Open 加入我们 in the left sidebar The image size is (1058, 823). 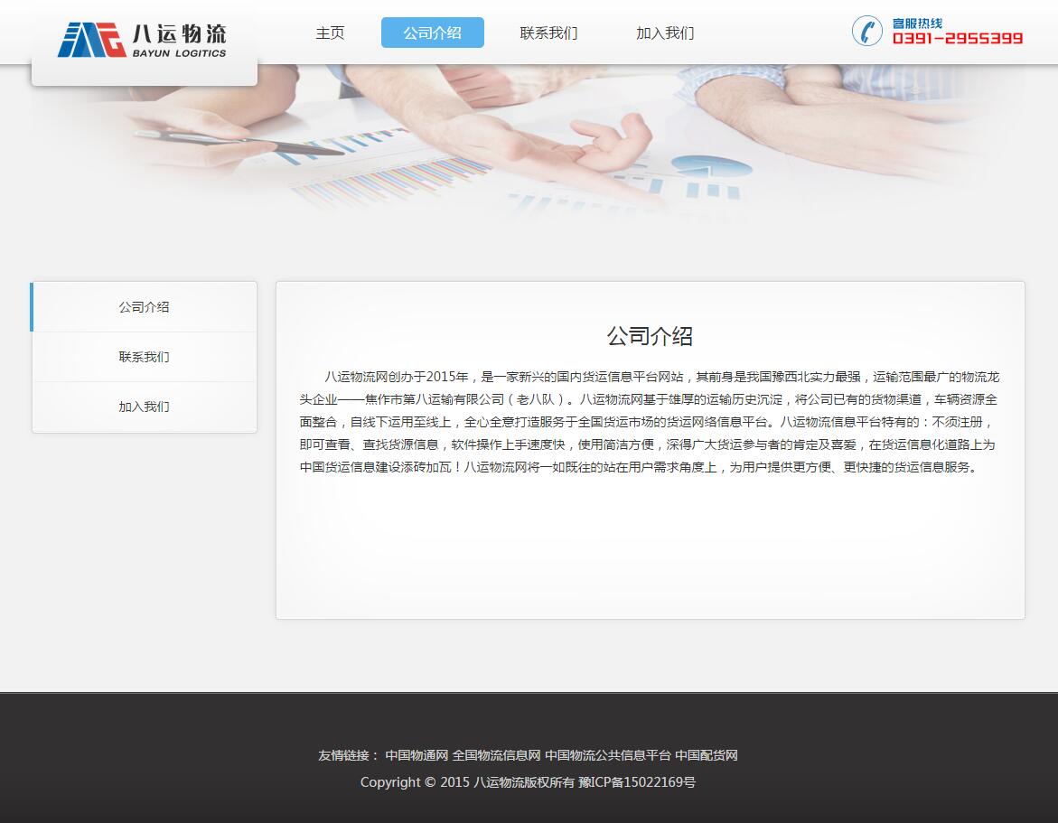(x=145, y=407)
